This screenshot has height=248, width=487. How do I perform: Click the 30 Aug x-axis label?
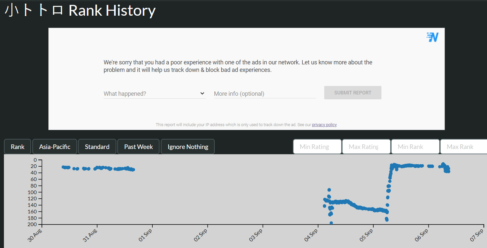coord(35,235)
